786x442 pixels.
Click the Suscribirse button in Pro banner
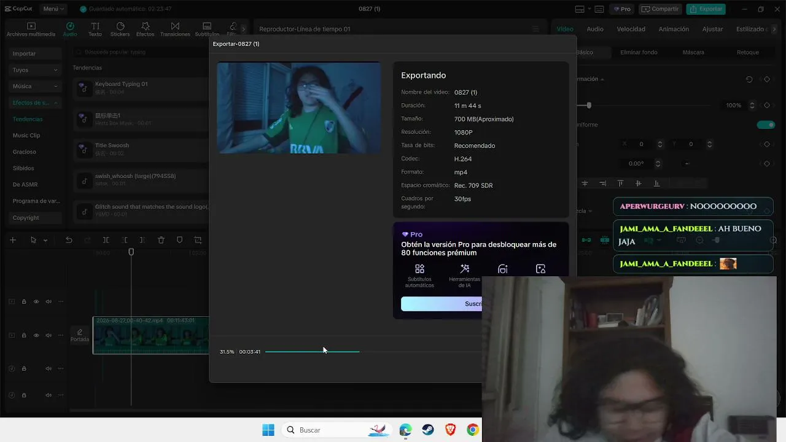click(442, 304)
